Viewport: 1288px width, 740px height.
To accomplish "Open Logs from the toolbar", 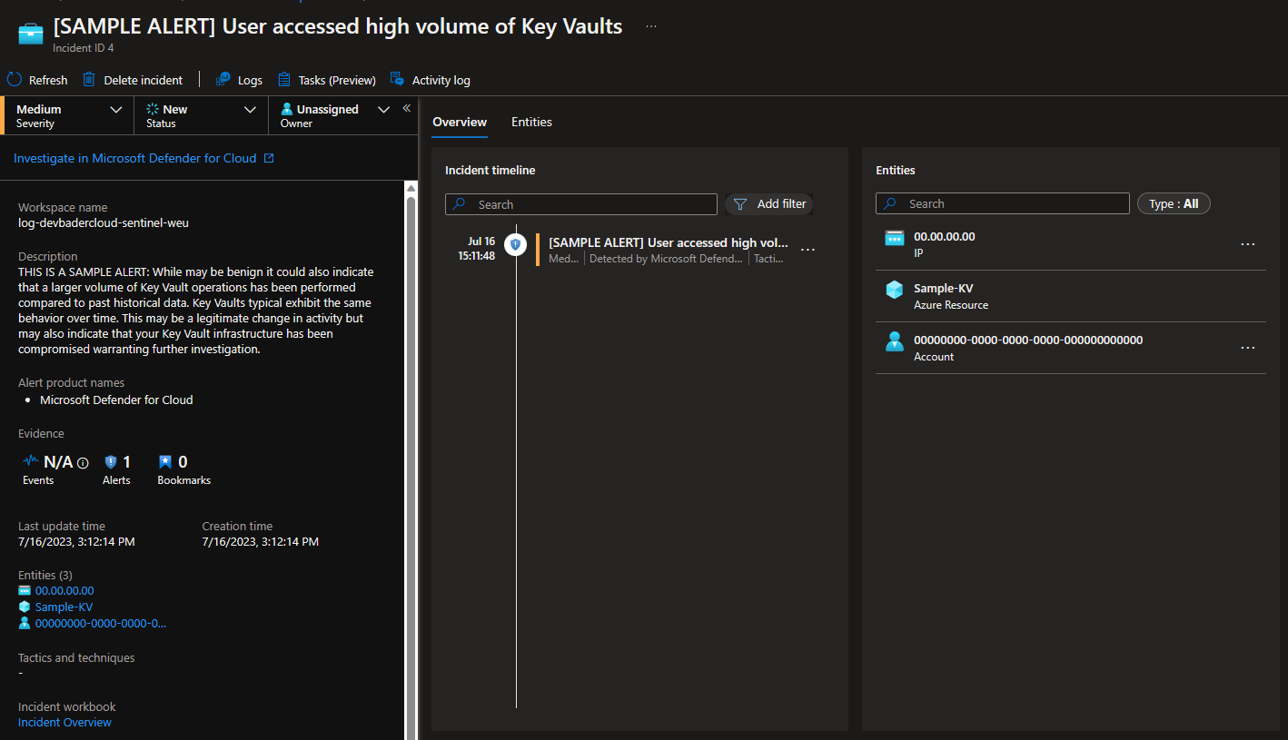I will 239,80.
